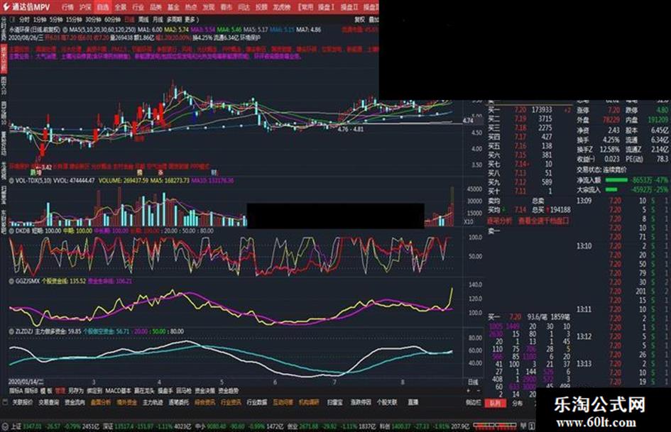Click the 上证 index in status bar

click(16, 426)
